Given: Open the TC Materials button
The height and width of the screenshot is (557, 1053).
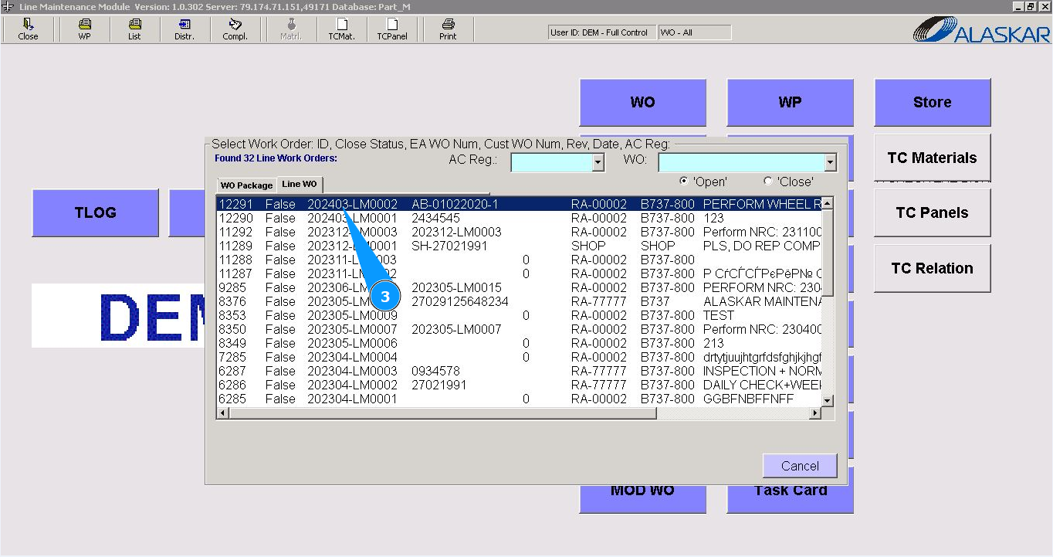Looking at the screenshot, I should click(x=932, y=158).
